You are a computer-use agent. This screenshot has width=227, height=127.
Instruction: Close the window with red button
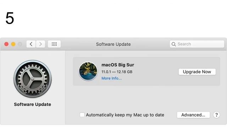tap(6, 44)
